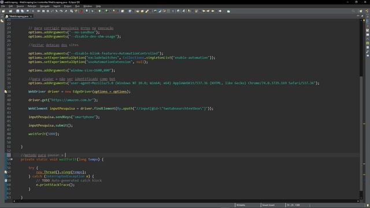
Task: Run the program with the green Run icon
Action: tap(99, 11)
